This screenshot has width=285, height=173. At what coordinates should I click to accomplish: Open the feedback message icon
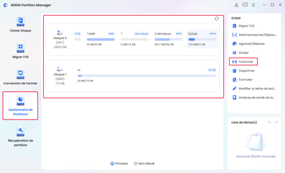point(245,5)
